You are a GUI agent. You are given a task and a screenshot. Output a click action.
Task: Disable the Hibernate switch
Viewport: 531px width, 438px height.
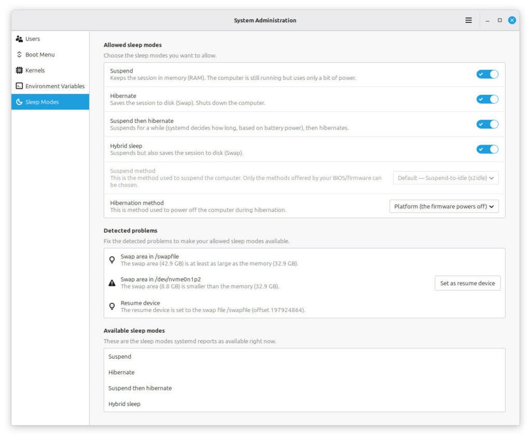pyautogui.click(x=487, y=99)
